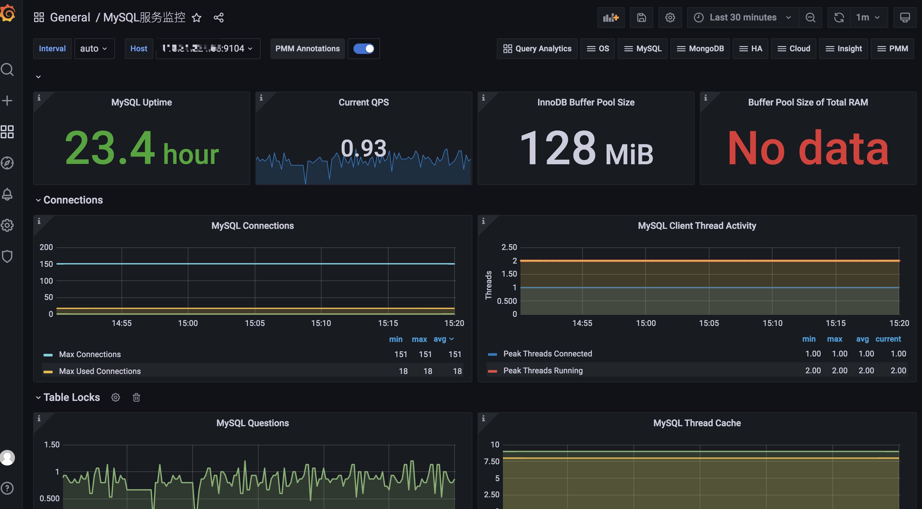Open the Cloud dashboards menu

point(793,49)
